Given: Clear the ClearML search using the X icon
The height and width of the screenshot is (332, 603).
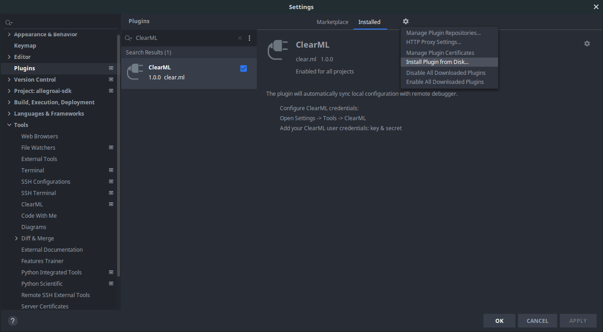Looking at the screenshot, I should [239, 38].
